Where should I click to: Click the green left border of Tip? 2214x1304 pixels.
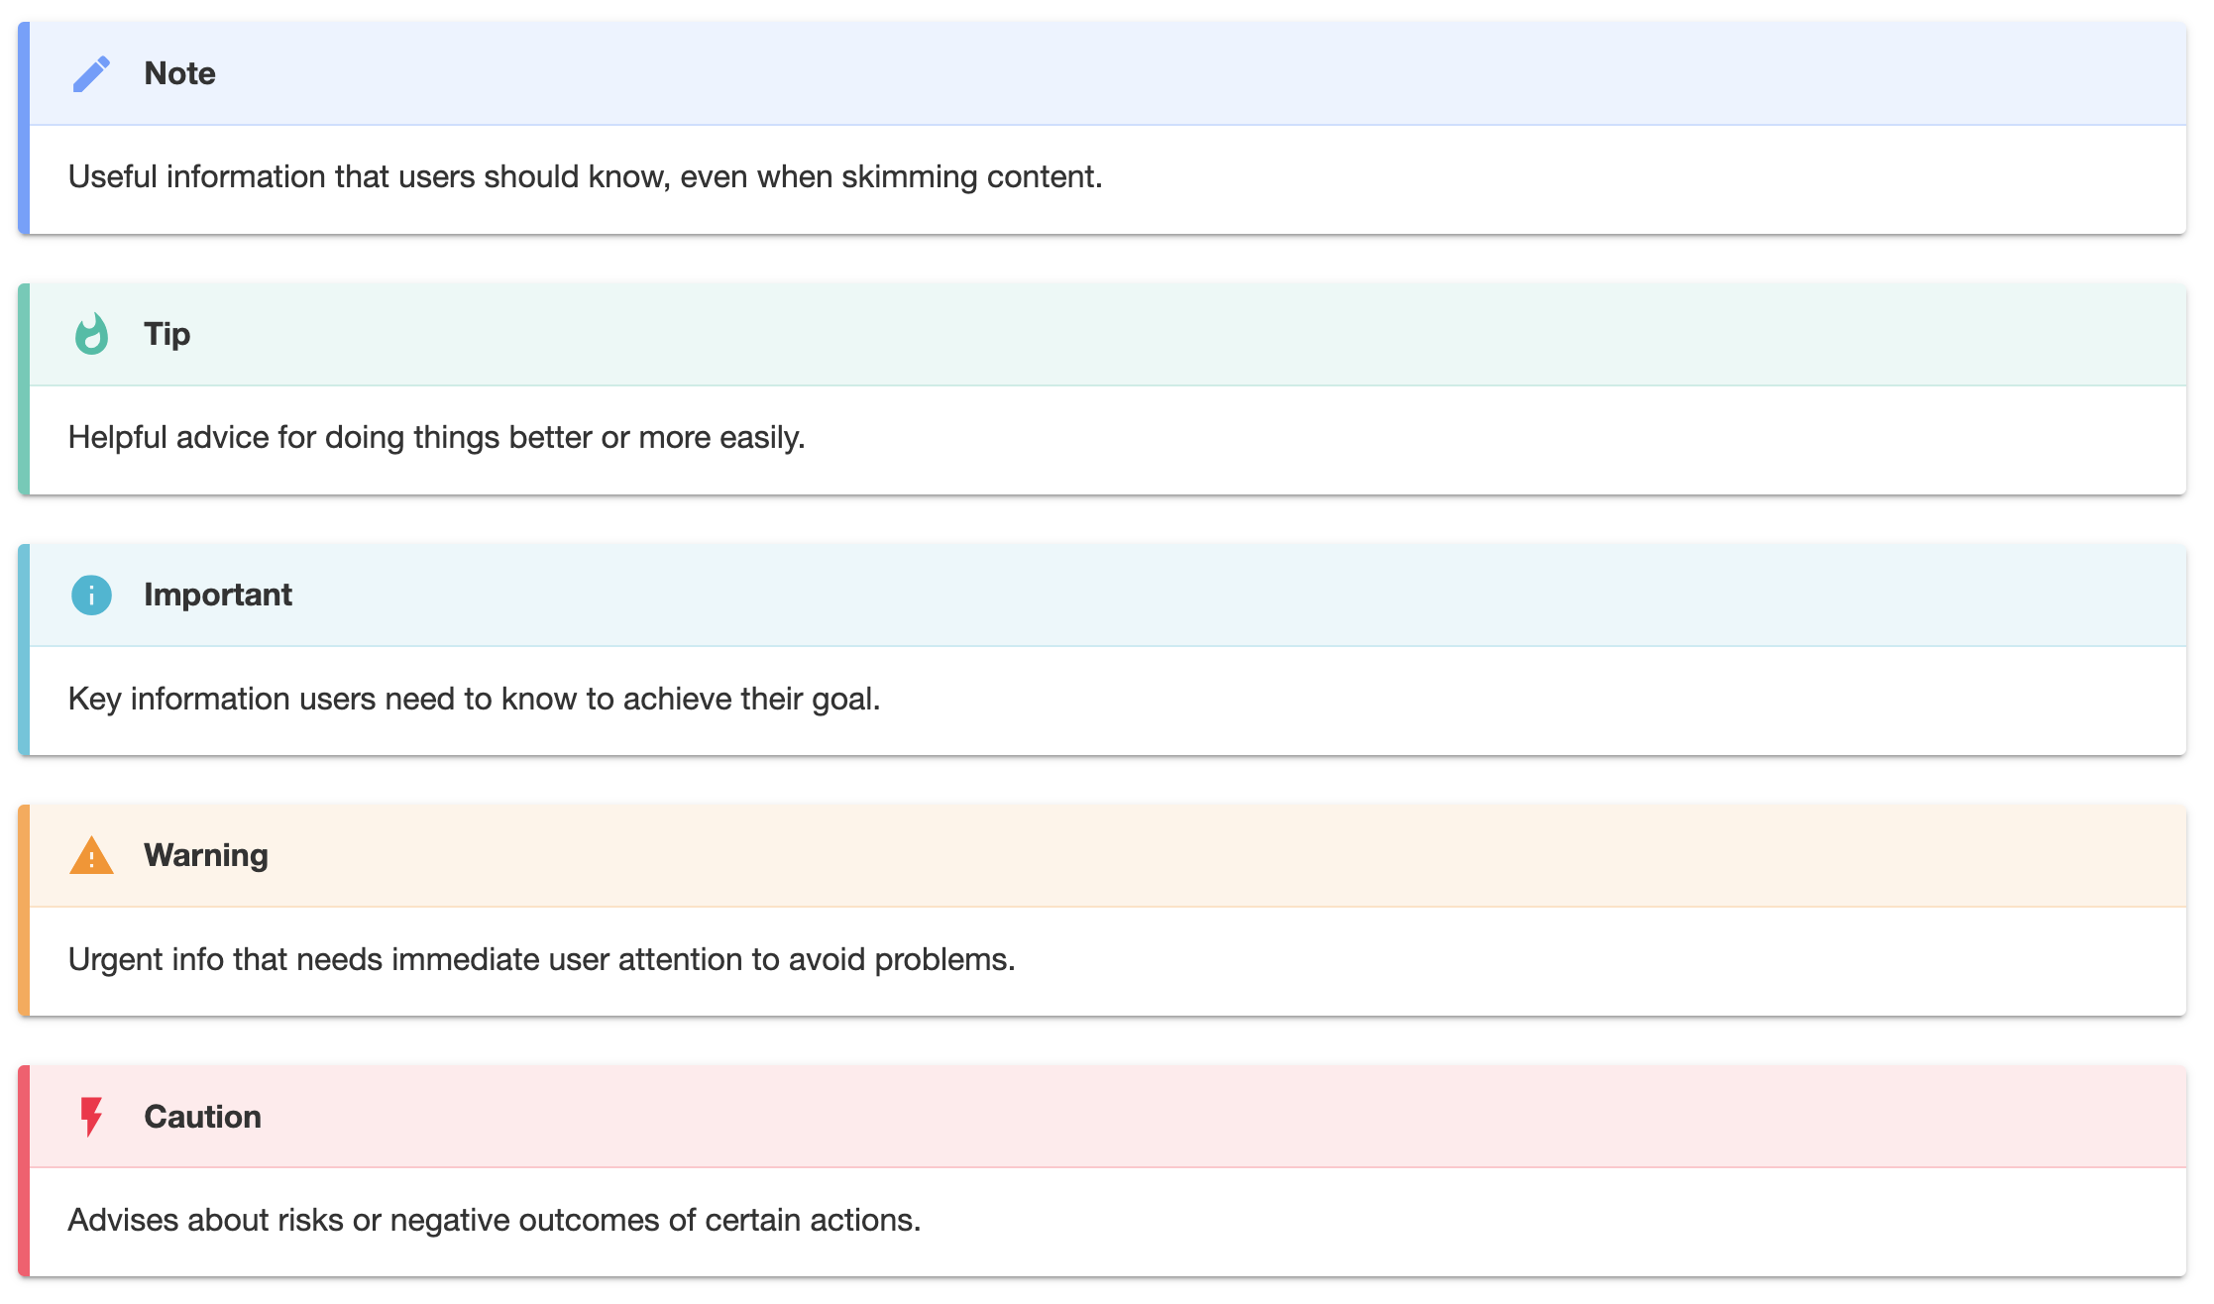pyautogui.click(x=24, y=389)
